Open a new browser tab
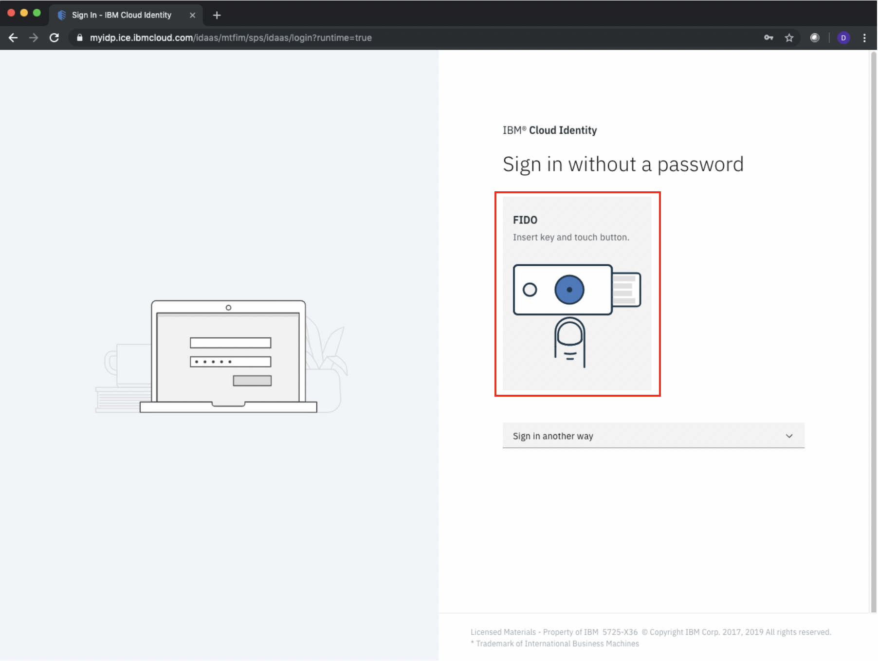Viewport: 878px width, 661px height. tap(217, 15)
